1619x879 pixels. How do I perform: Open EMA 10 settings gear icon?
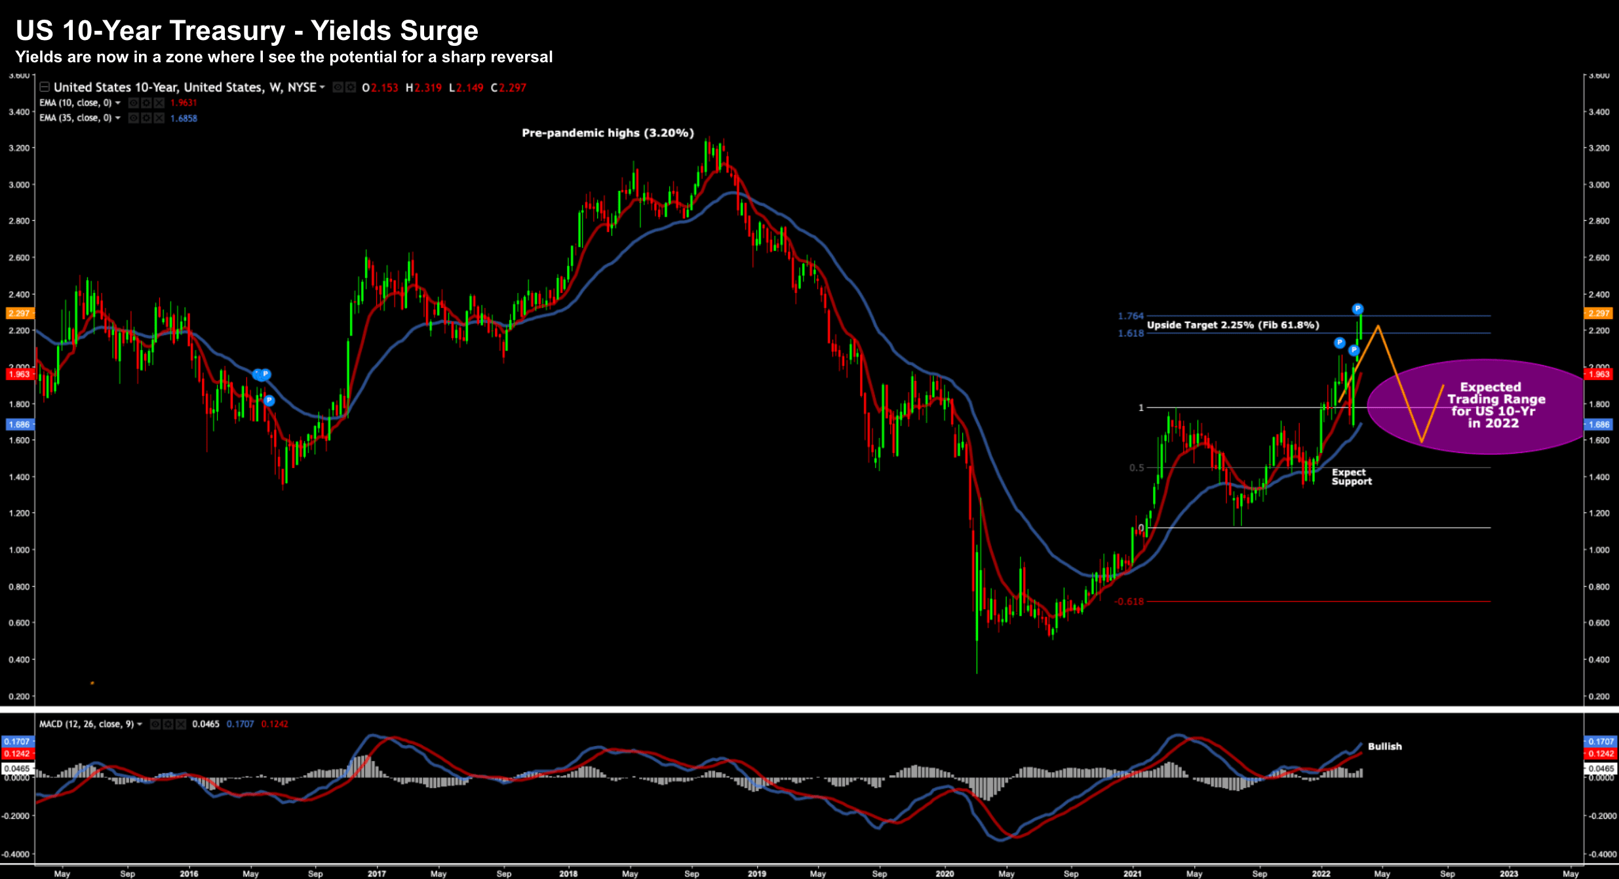146,103
